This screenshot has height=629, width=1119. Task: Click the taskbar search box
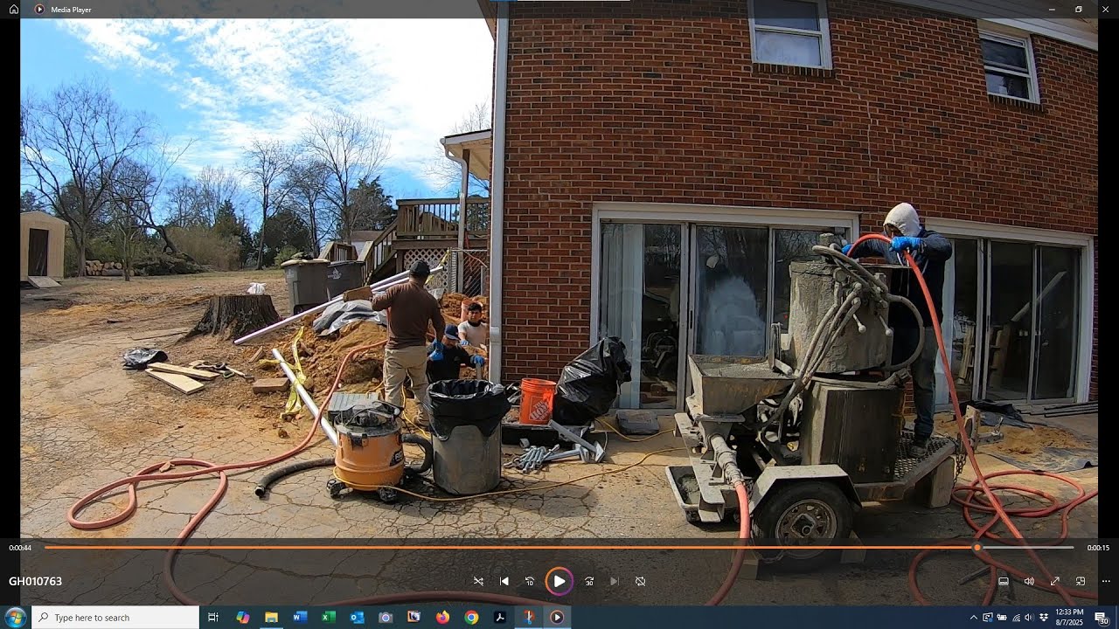point(115,618)
